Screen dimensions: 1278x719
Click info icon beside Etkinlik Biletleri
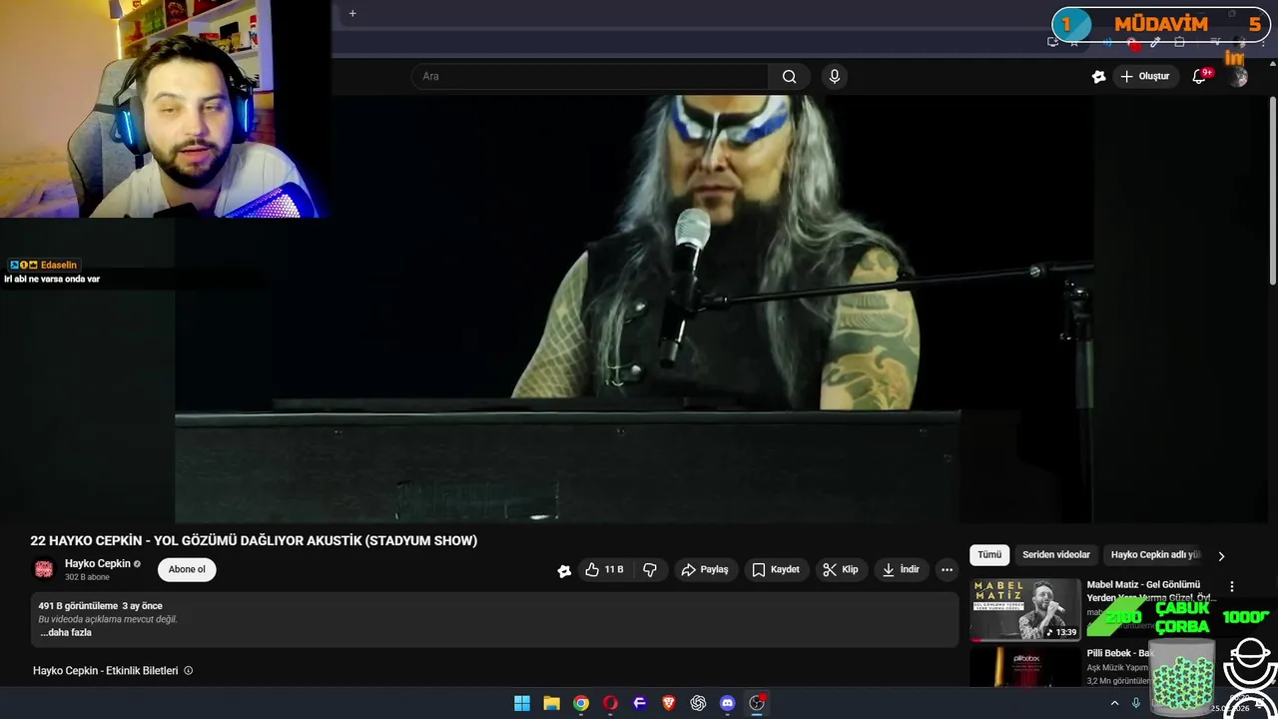coord(188,671)
